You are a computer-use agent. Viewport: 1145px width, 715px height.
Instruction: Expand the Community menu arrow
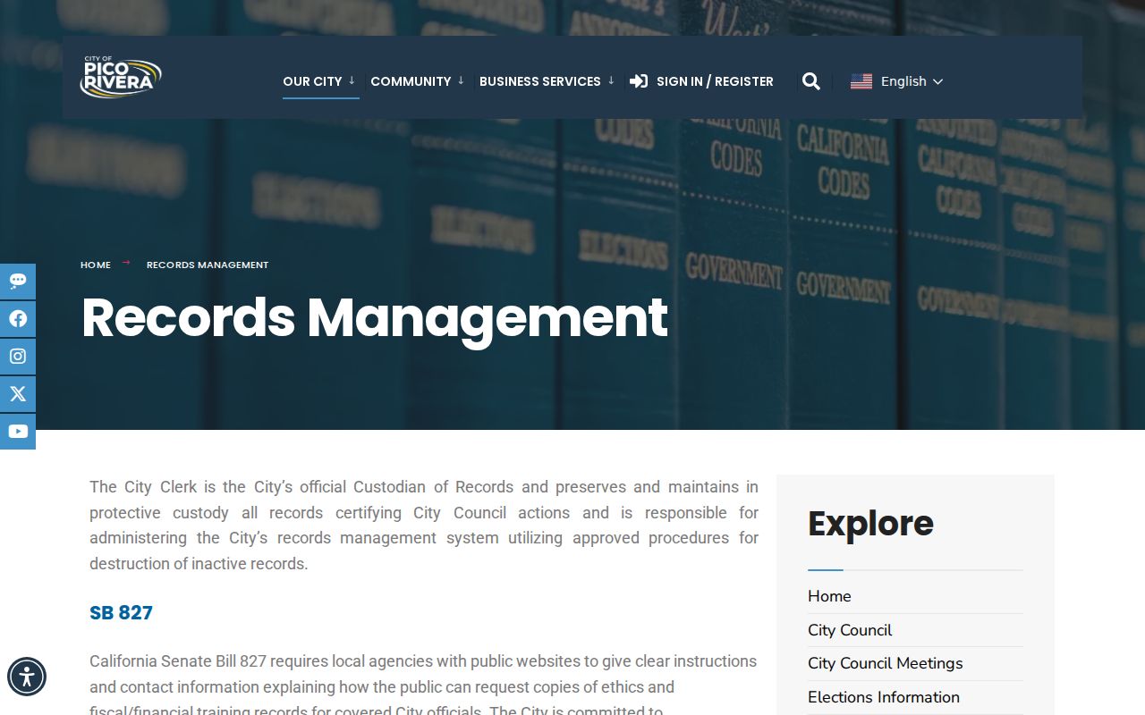(x=461, y=80)
